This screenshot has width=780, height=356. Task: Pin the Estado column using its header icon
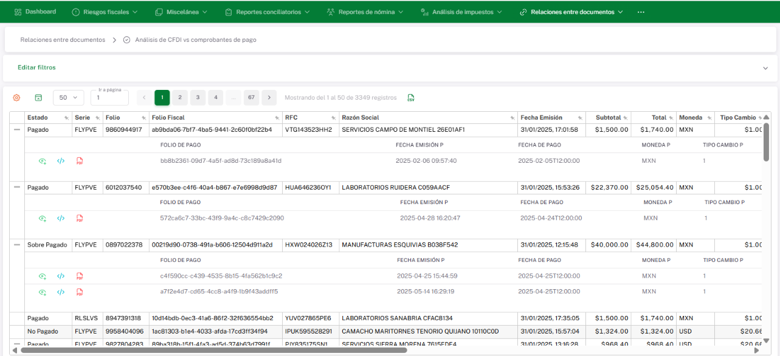66,118
